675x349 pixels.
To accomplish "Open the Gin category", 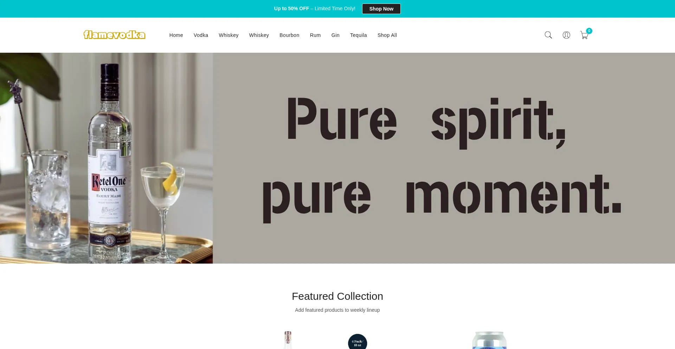I will coord(335,35).
